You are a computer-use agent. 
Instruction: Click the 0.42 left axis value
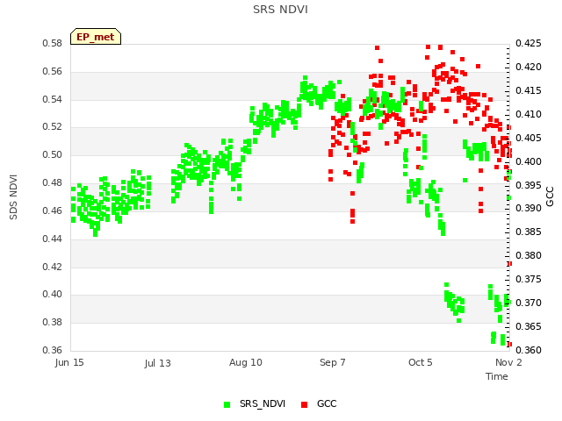(x=53, y=267)
